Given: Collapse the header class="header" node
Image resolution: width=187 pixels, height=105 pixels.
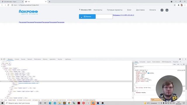Looking at the screenshot, I should pyautogui.click(x=3, y=68).
